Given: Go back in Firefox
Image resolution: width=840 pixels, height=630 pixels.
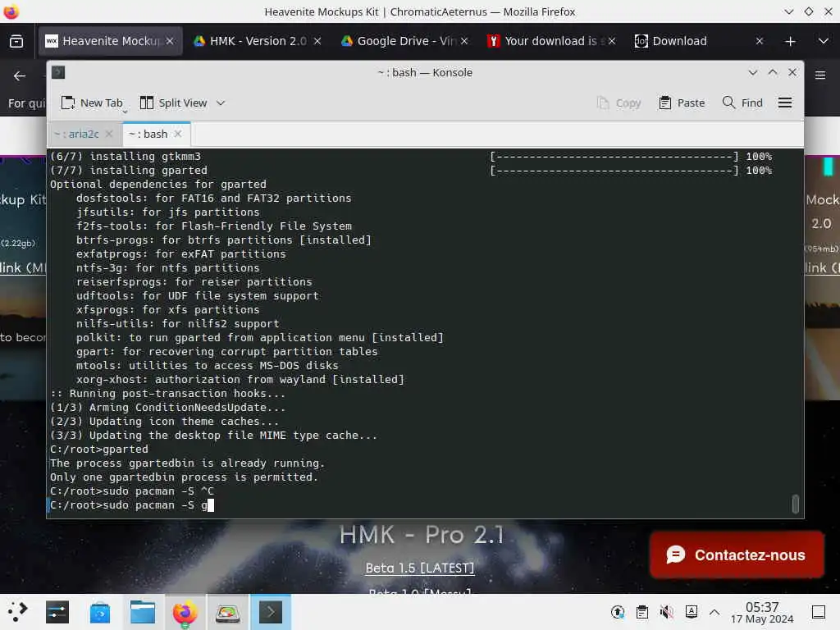Looking at the screenshot, I should pos(20,76).
